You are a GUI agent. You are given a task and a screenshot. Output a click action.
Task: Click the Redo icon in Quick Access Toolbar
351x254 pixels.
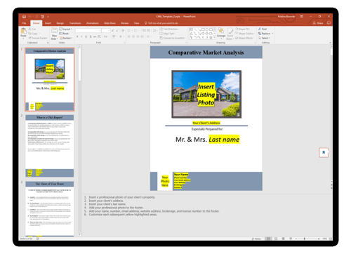[x=37, y=17]
